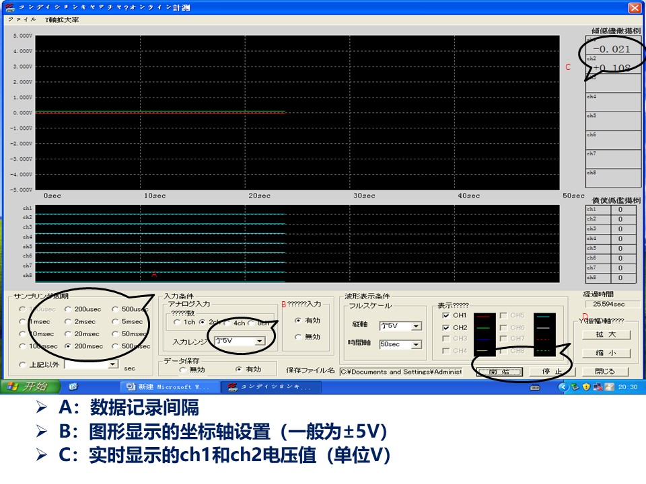Click the 保存ファイル名 path field

[401, 372]
